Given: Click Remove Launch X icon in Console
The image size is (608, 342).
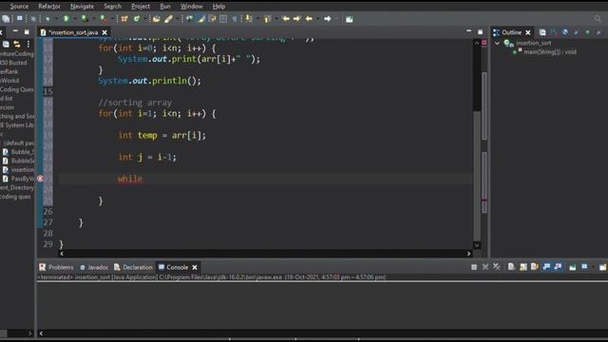Looking at the screenshot, I should point(485,267).
